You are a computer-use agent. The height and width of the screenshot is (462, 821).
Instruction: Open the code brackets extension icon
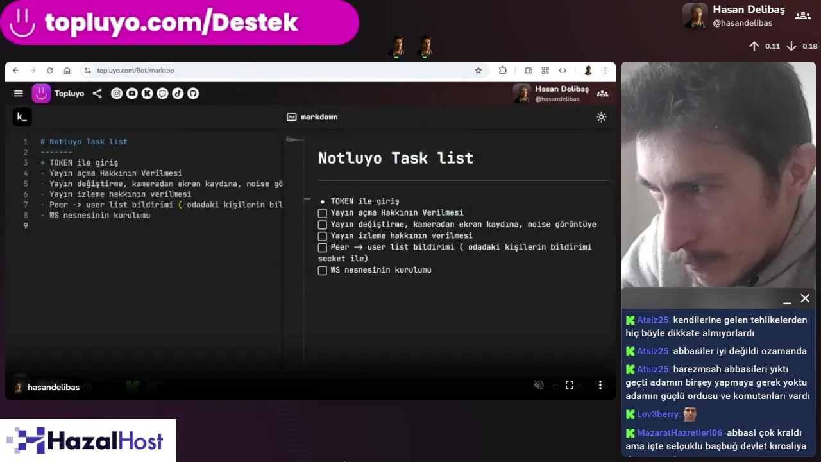click(563, 71)
